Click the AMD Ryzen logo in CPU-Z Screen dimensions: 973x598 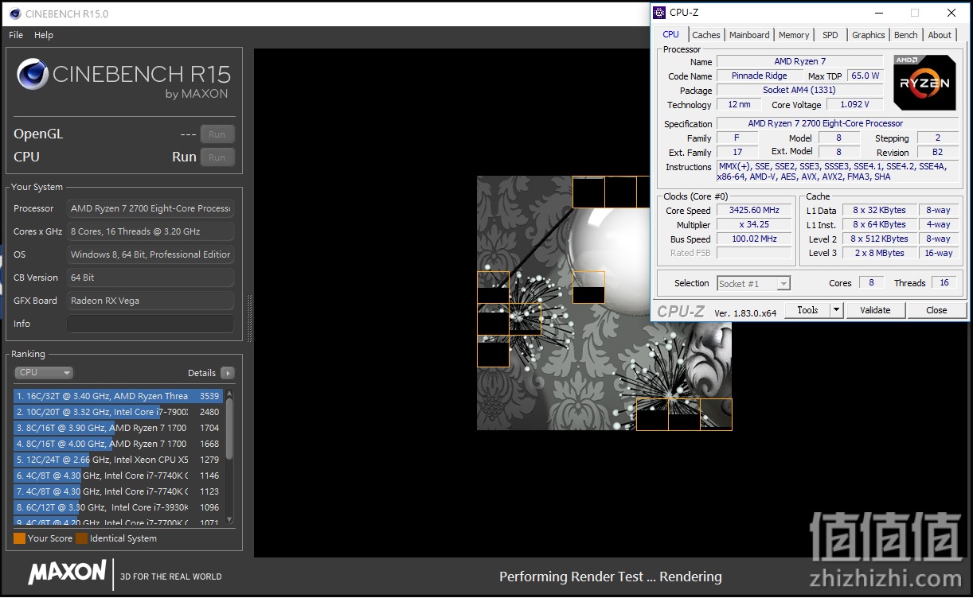(924, 82)
